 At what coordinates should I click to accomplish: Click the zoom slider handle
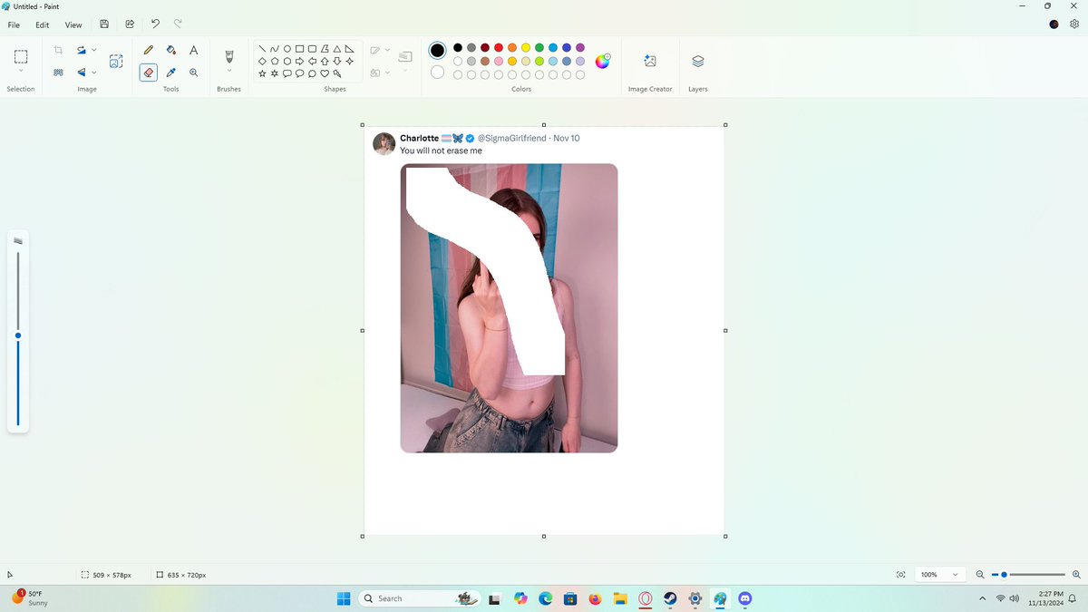pos(1004,575)
